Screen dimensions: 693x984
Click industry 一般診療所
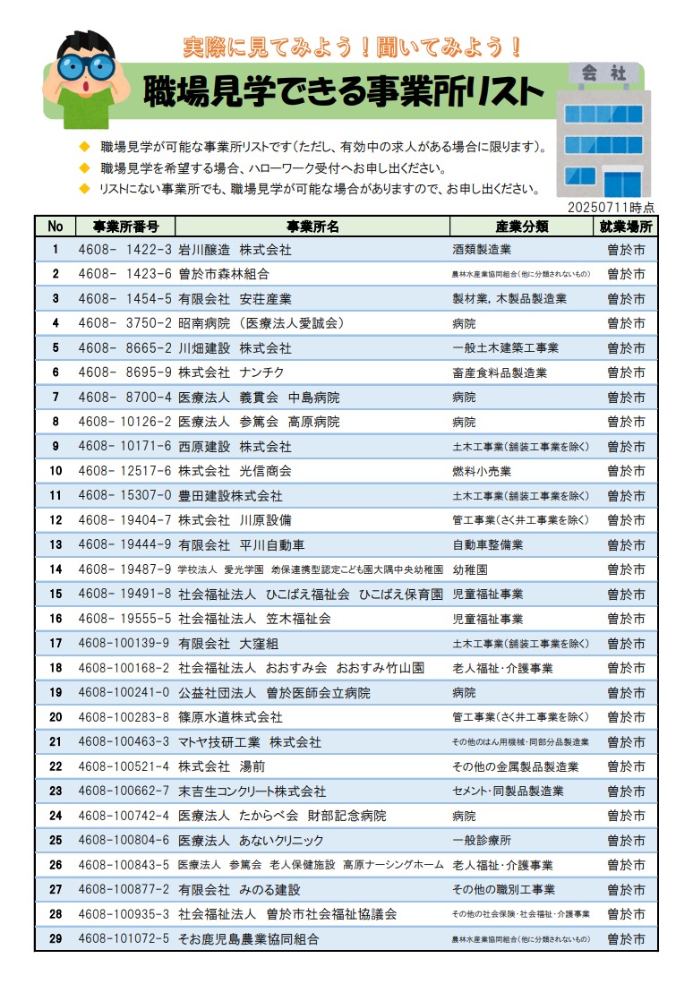pyautogui.click(x=482, y=840)
